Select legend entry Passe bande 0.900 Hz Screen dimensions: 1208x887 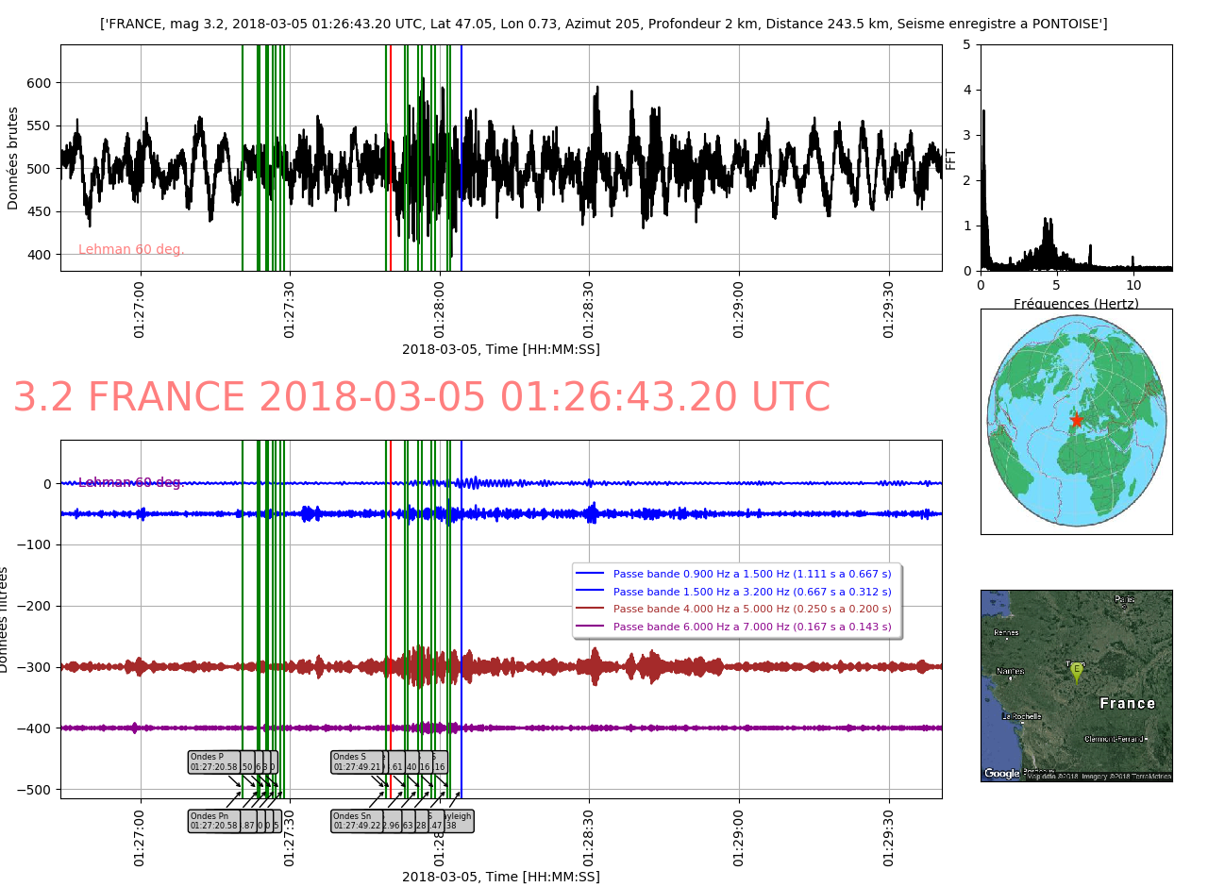(x=751, y=574)
